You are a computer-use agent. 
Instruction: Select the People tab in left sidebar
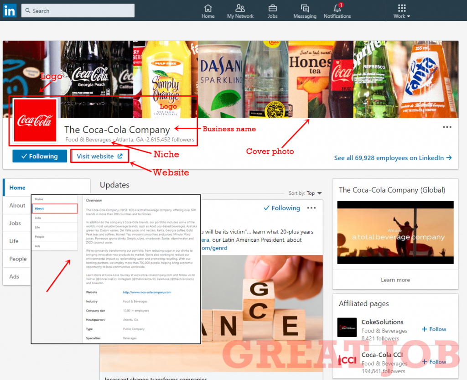pos(18,259)
